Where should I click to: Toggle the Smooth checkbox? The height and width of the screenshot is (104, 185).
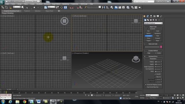[155, 74]
